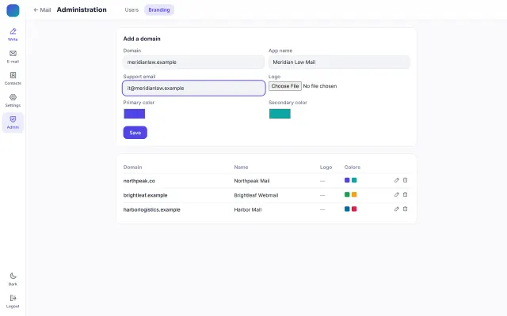507x316 pixels.
Task: Focus the Domain input field
Action: tap(193, 62)
